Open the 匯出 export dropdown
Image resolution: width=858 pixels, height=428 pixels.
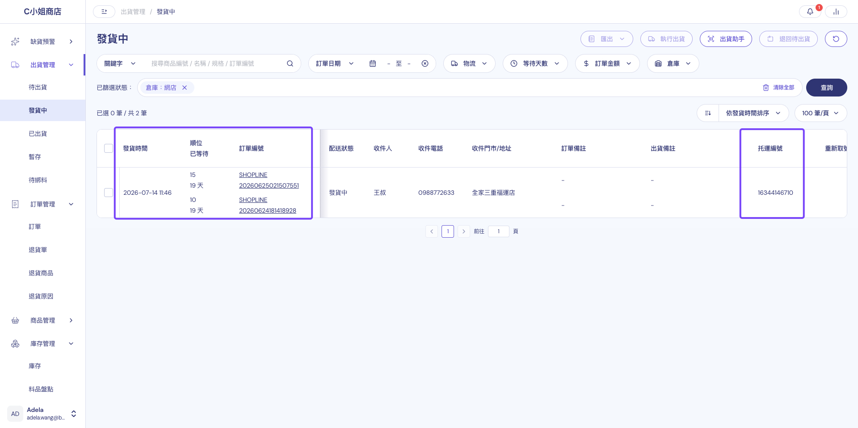606,39
